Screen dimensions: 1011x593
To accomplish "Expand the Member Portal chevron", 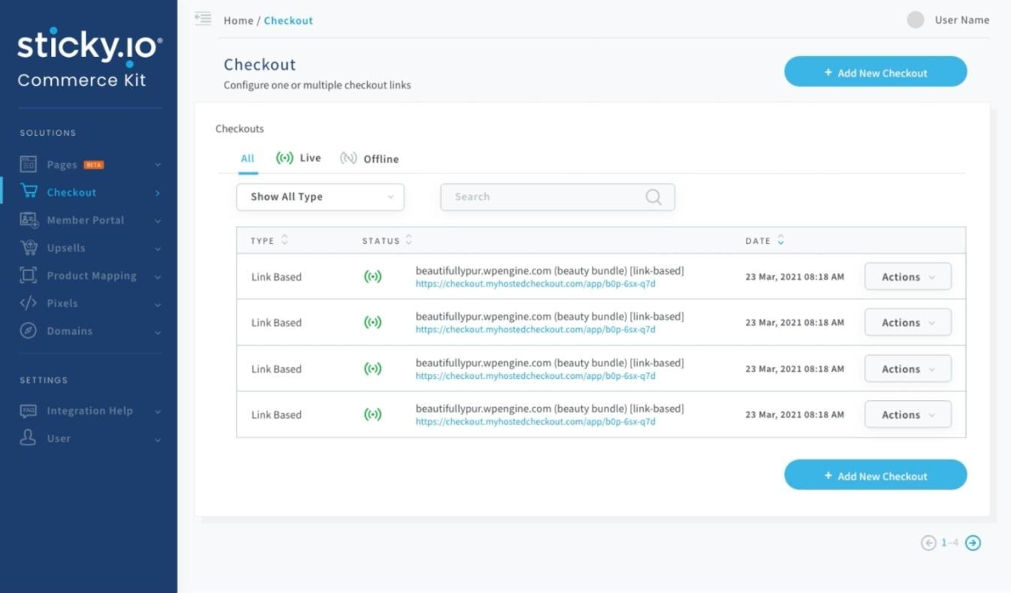I will tap(158, 221).
